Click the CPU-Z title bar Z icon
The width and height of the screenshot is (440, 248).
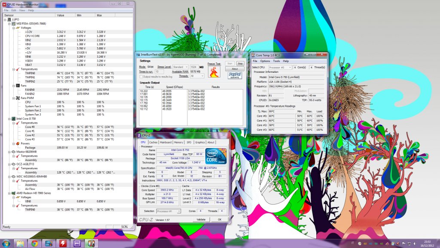pyautogui.click(x=139, y=135)
